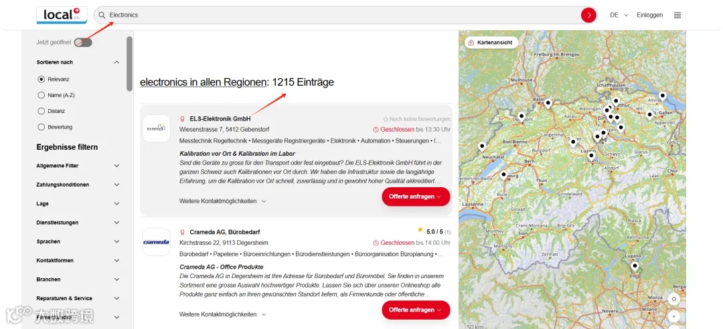Select Name (A-Z) sort option

click(41, 96)
